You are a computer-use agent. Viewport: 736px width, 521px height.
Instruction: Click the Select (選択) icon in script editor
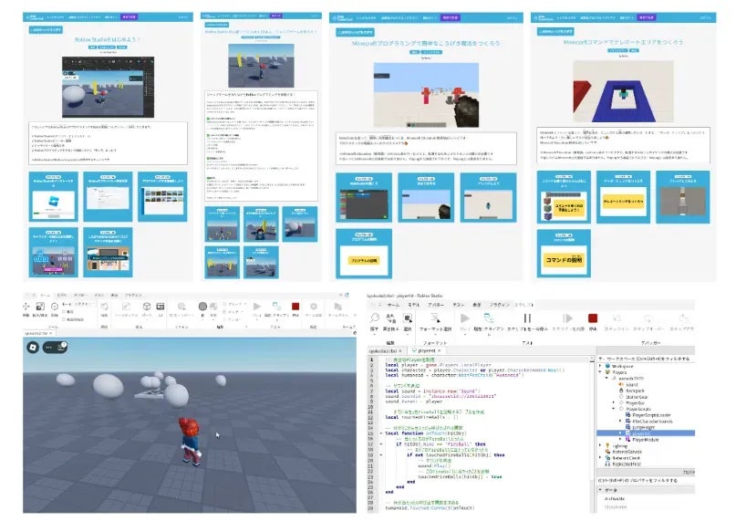coord(408,318)
